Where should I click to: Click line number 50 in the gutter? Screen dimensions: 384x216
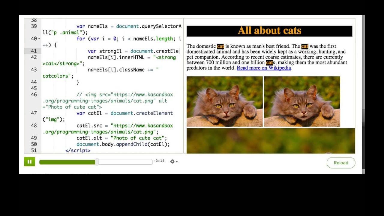[34, 144]
